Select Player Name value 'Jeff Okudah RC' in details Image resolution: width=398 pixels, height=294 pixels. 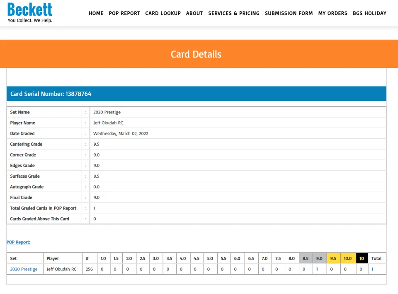point(108,123)
